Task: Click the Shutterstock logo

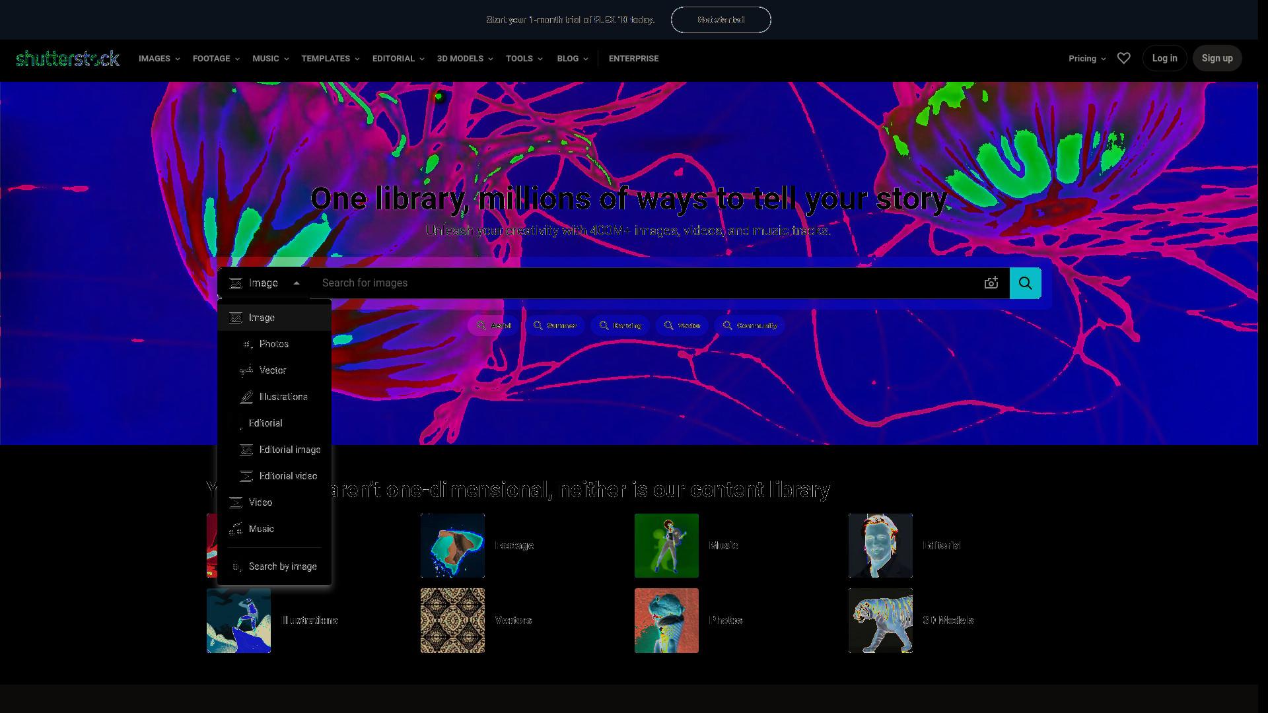Action: tap(67, 58)
